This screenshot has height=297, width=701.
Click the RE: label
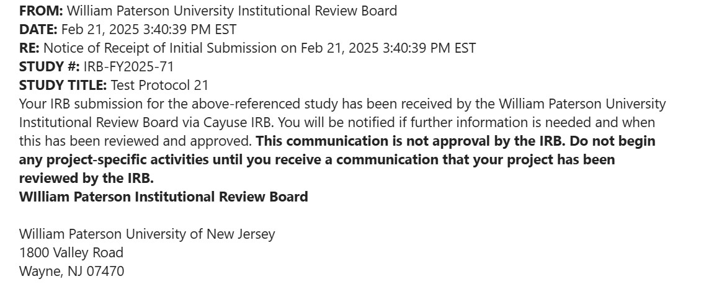point(30,48)
